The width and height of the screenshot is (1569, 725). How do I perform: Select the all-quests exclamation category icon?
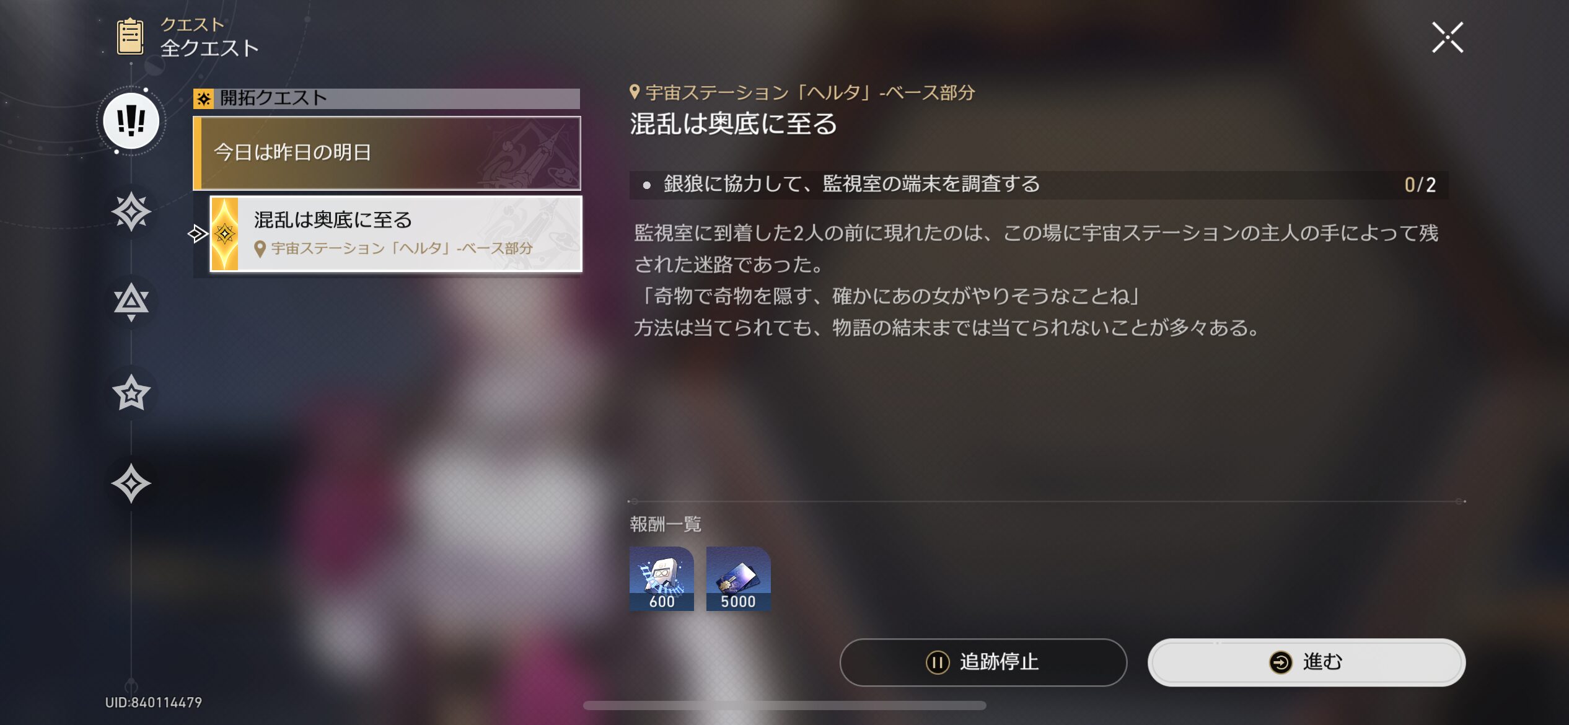[131, 121]
